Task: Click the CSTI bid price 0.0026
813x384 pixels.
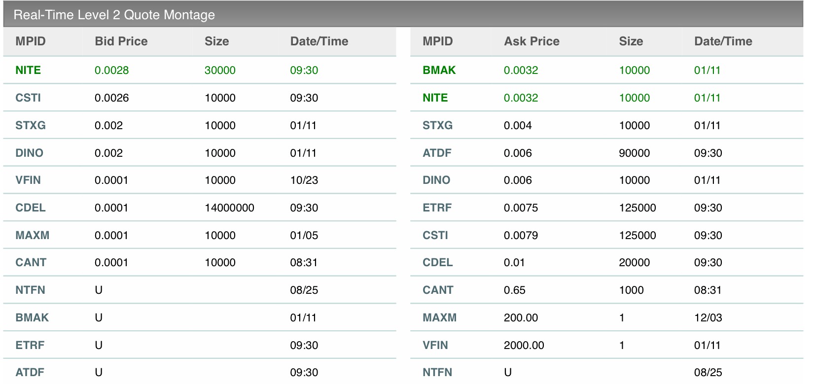Action: click(x=111, y=98)
